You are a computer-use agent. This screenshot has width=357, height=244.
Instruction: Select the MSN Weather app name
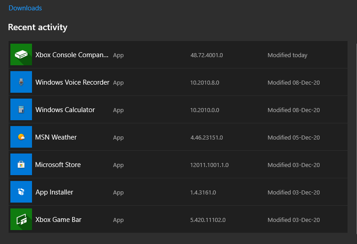point(56,137)
